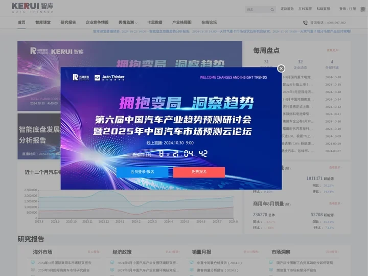Select 首页 navigation tab
Image resolution: width=368 pixels, height=276 pixels.
point(21,22)
